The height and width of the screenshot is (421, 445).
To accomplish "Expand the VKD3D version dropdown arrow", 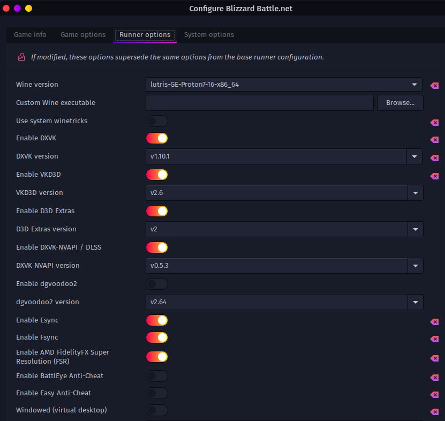I will (416, 193).
